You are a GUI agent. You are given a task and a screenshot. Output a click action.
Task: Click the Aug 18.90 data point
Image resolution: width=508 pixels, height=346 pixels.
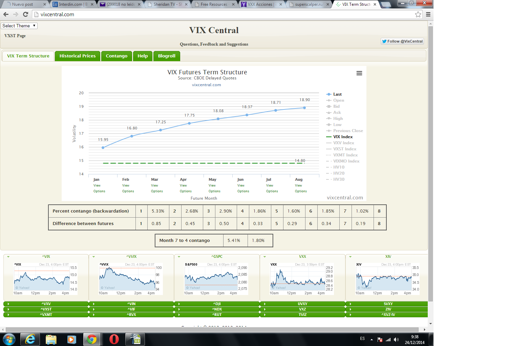pyautogui.click(x=304, y=108)
